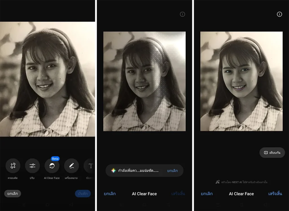Click the NEXT AI sparkle watermark icon
This screenshot has width=289, height=211.
(218, 182)
